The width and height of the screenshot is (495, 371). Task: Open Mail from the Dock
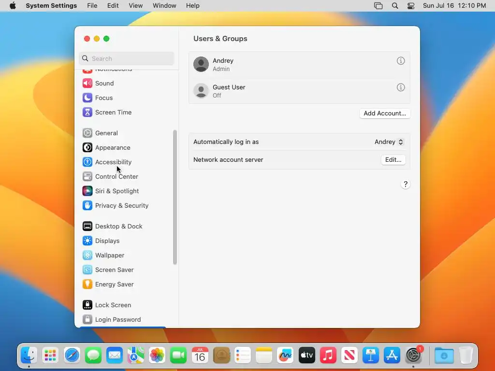[x=114, y=355]
